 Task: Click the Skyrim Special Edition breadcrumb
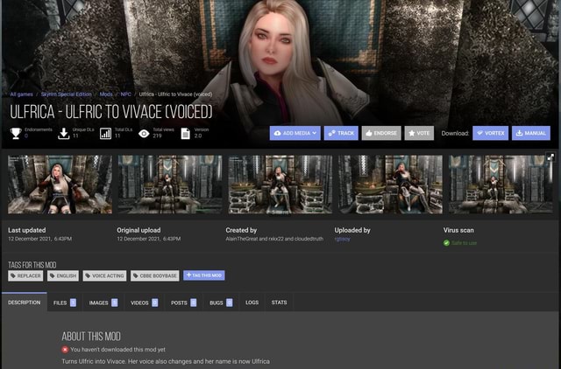66,94
